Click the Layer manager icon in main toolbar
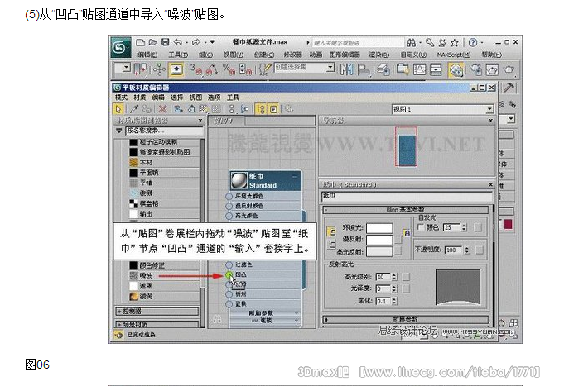The image size is (564, 386). pyautogui.click(x=383, y=69)
